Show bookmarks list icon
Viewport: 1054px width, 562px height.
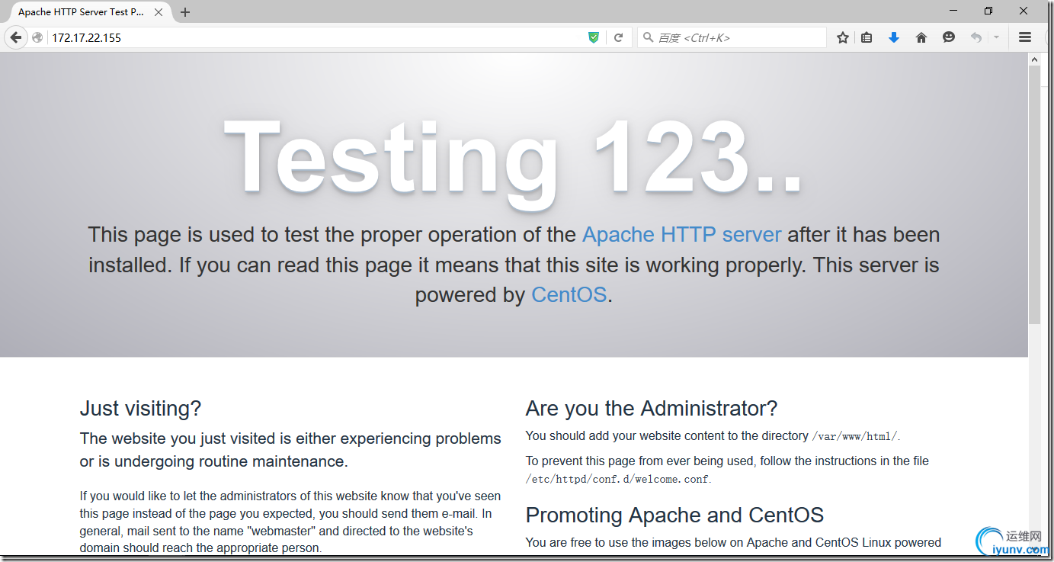(x=867, y=37)
